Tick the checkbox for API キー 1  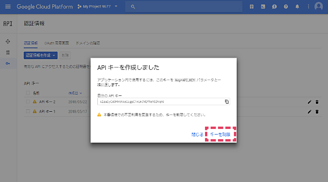point(28,111)
